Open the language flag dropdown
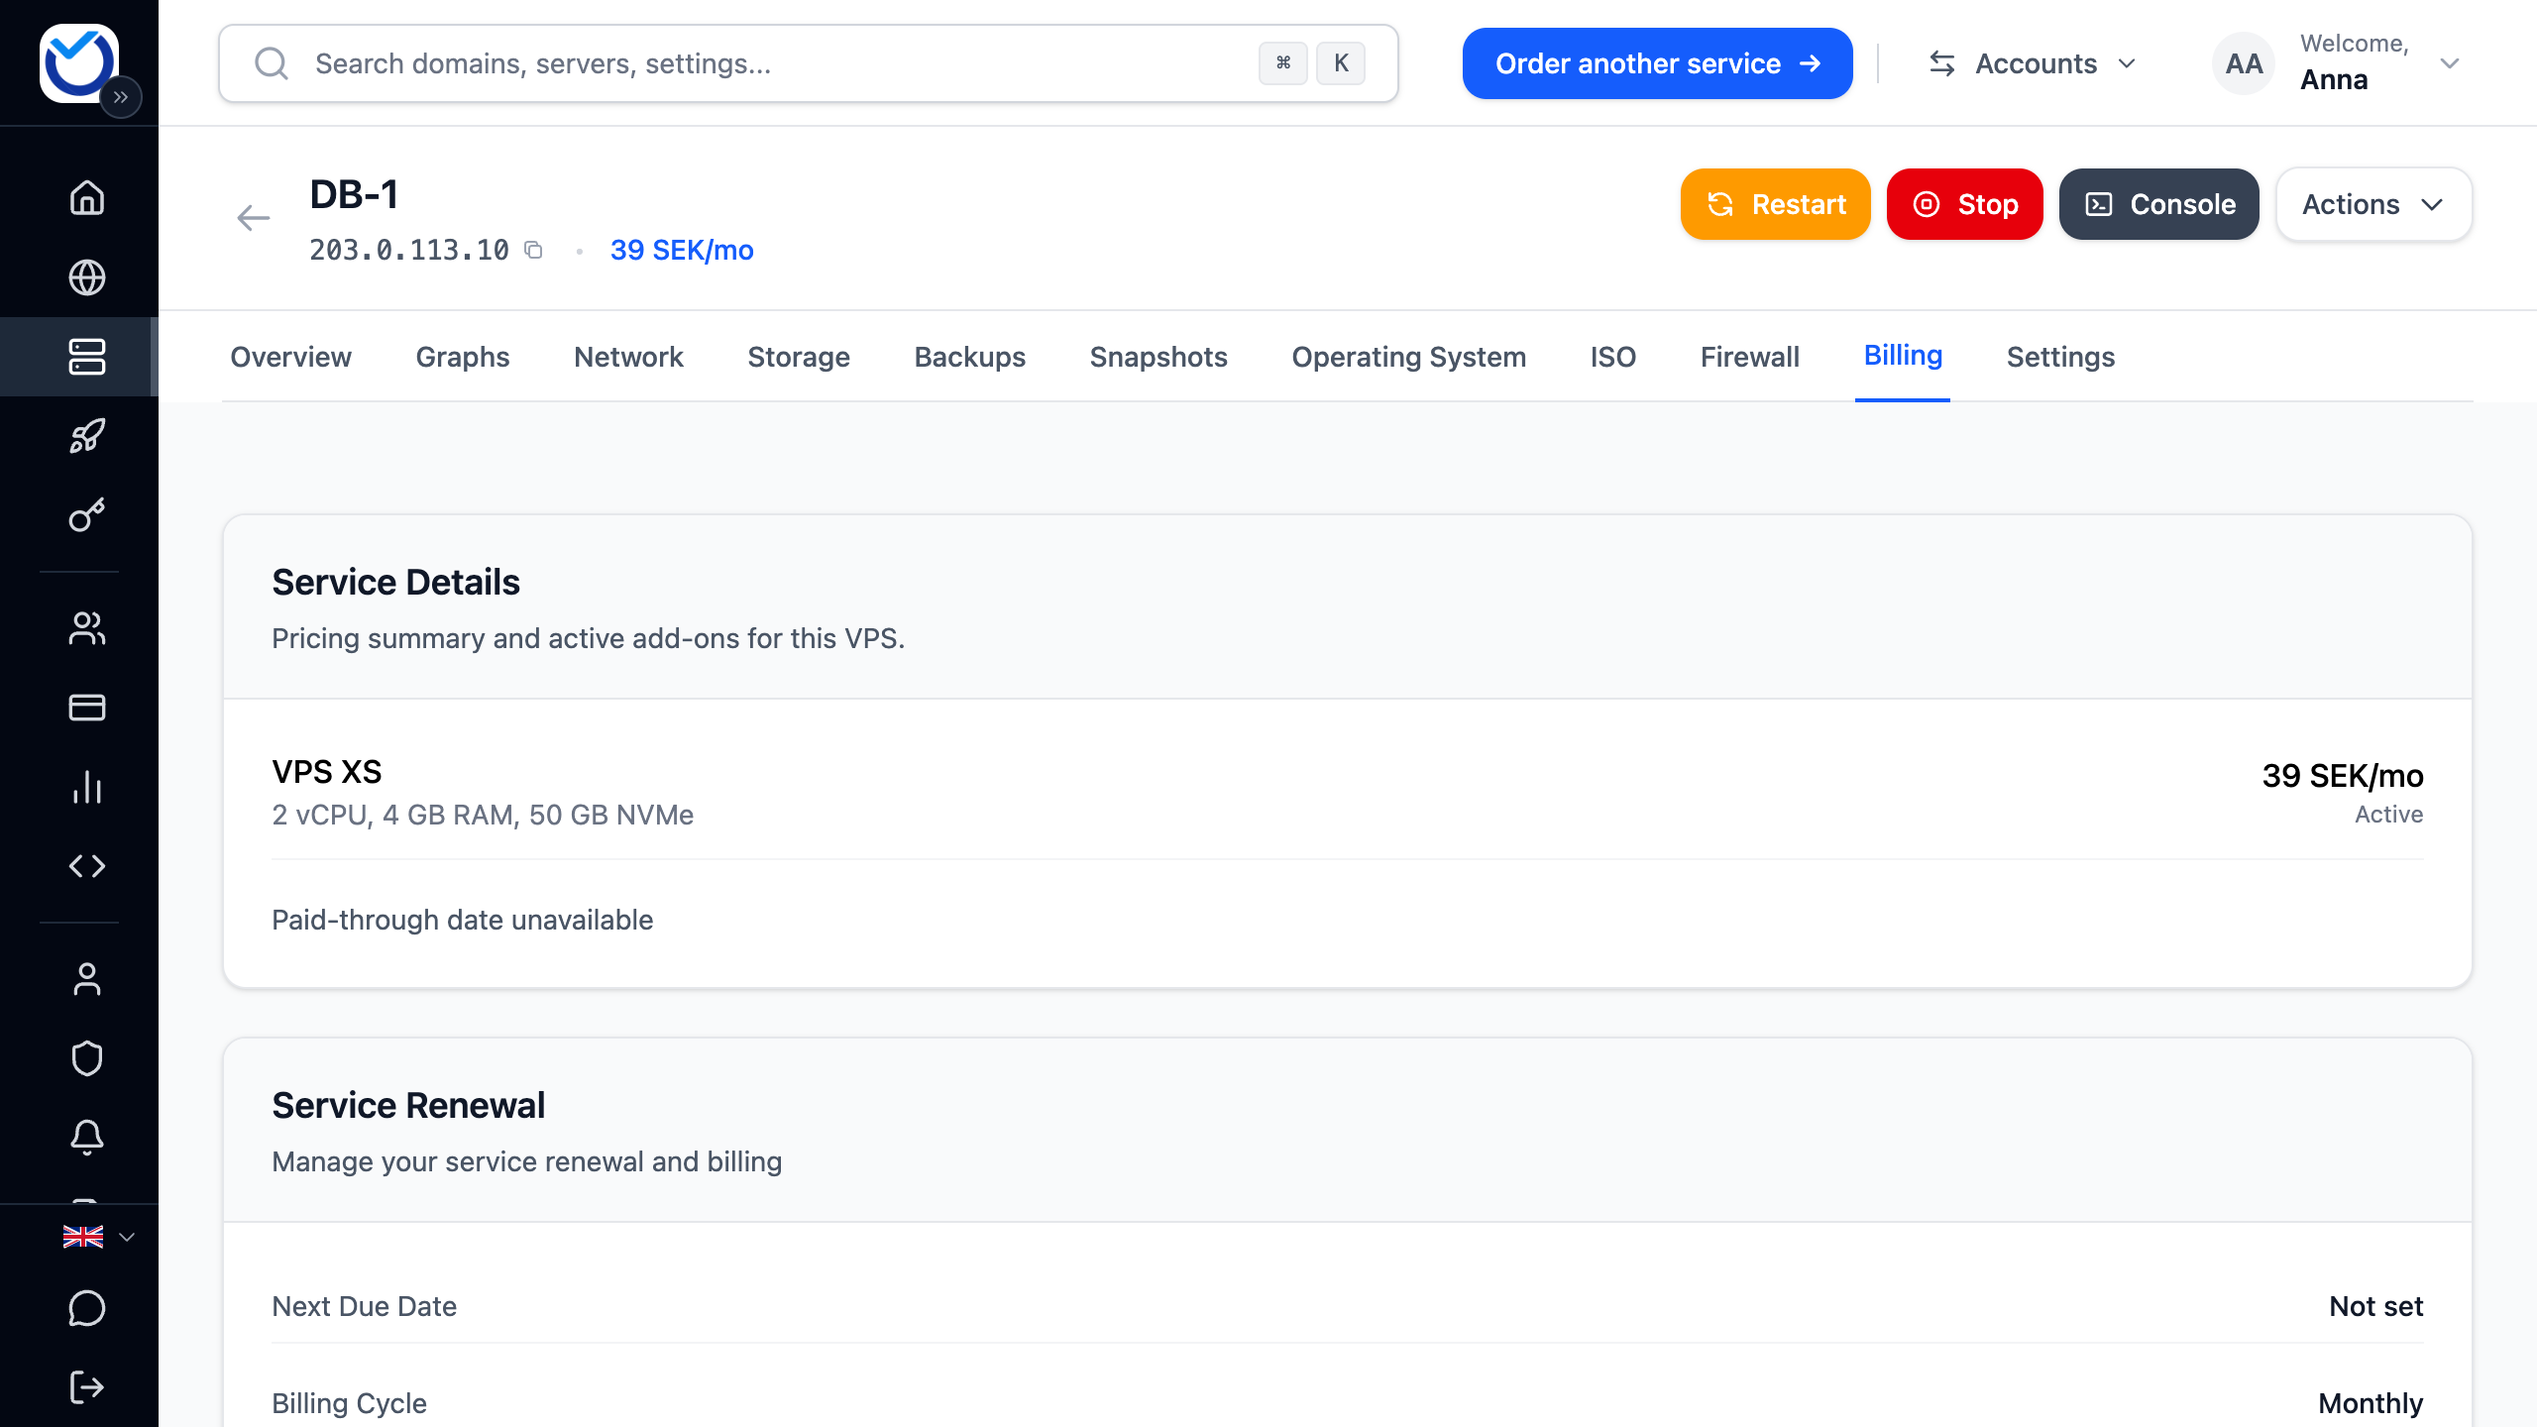The height and width of the screenshot is (1427, 2537). click(x=98, y=1237)
